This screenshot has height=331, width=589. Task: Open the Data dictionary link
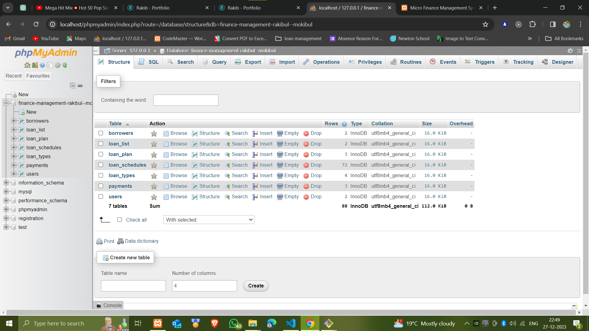[138, 241]
